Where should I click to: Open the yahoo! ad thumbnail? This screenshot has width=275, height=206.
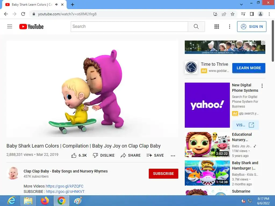pyautogui.click(x=207, y=105)
